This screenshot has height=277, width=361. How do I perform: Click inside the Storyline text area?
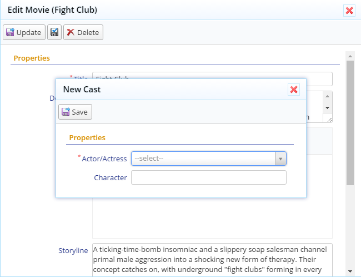click(212, 259)
